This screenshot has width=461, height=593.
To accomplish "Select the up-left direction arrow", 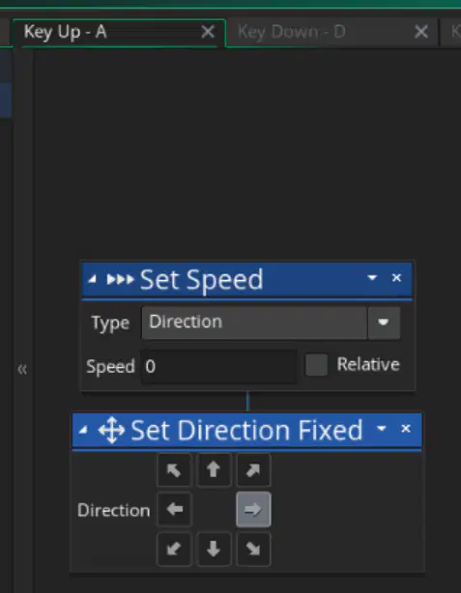I will (174, 470).
